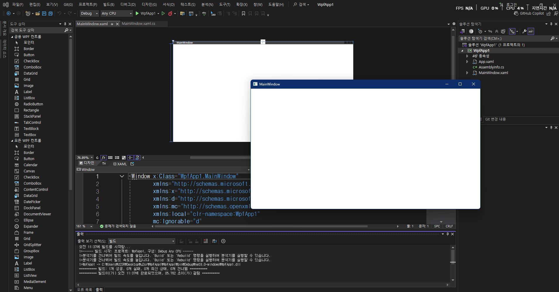
Task: Open the Debug configuration dropdown
Action: 89,13
